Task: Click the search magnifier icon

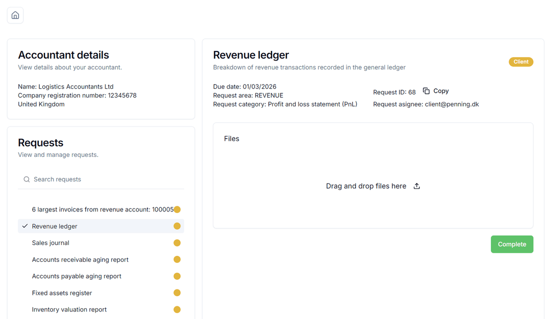Action: (x=27, y=179)
